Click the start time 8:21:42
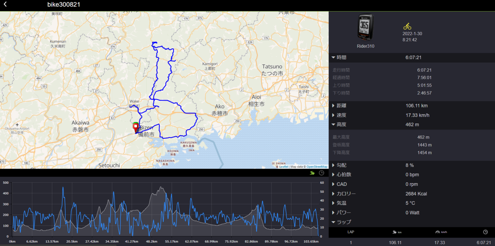495x246 pixels. pyautogui.click(x=410, y=40)
